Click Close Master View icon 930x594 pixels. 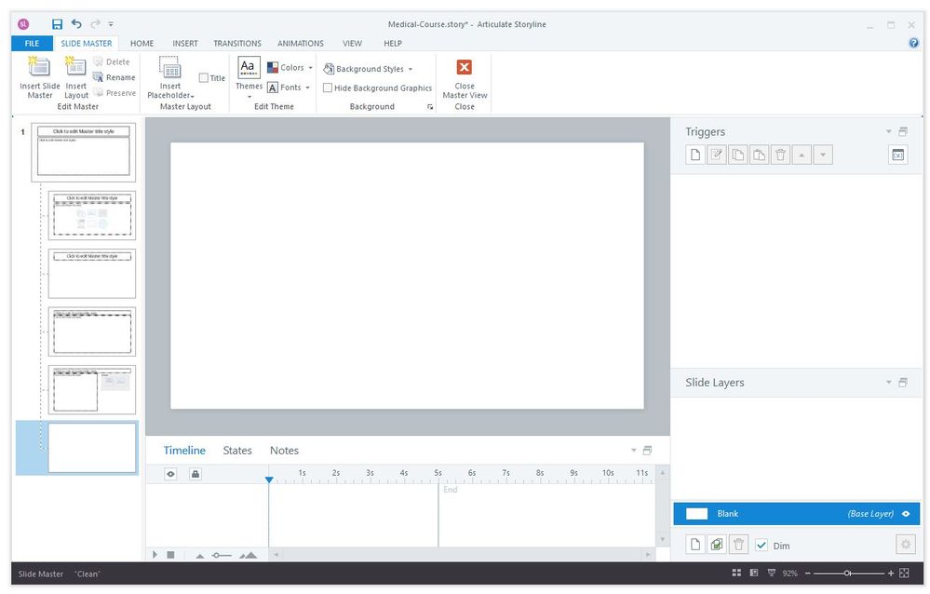click(x=465, y=68)
